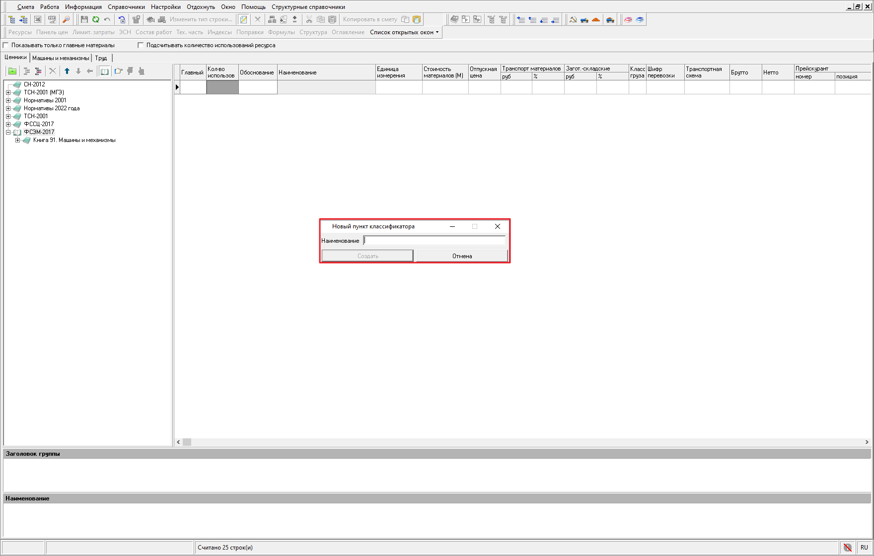
Task: Click the green refresh arrows icon
Action: click(x=96, y=19)
